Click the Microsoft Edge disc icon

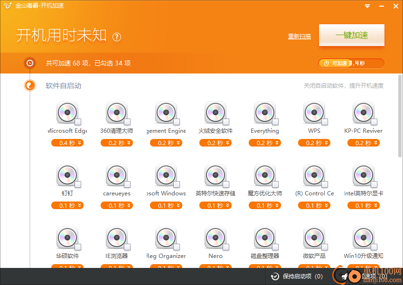67,112
